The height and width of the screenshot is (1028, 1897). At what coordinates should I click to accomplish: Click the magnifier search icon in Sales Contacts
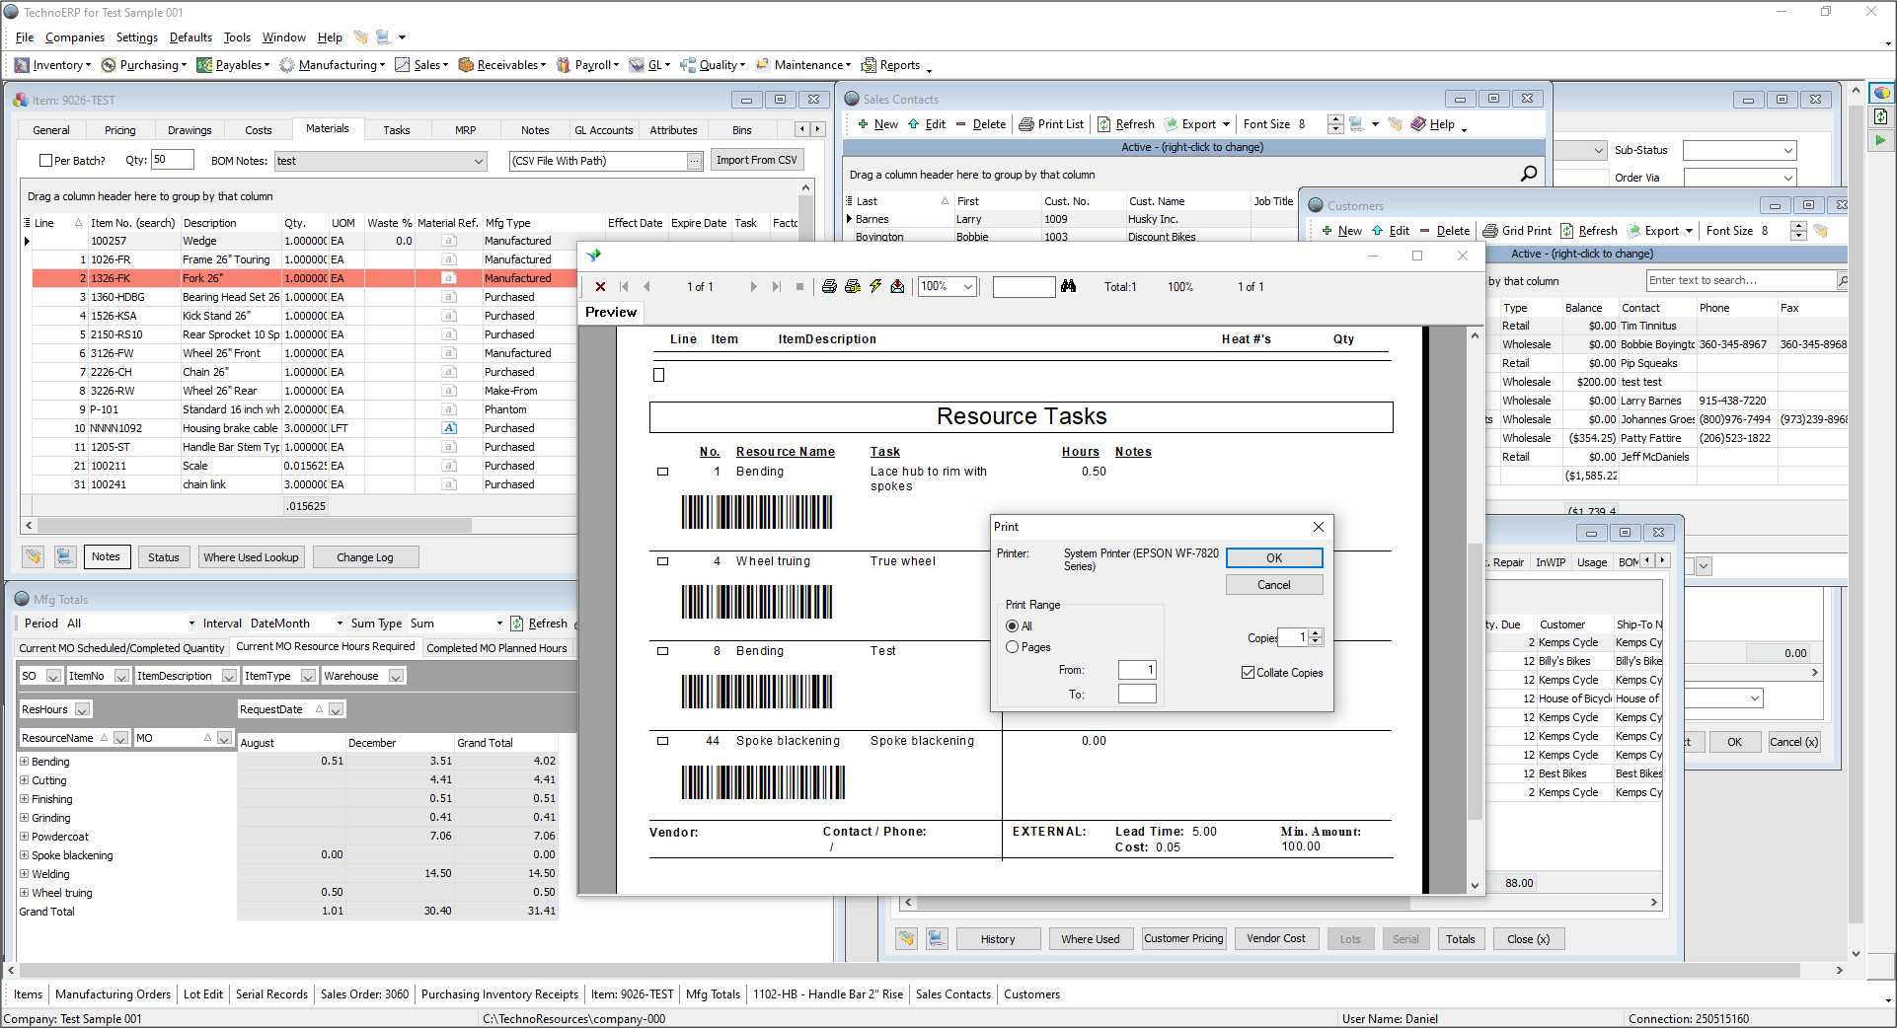tap(1529, 174)
